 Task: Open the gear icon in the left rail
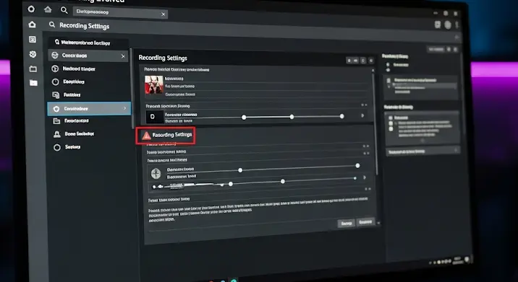[33, 54]
